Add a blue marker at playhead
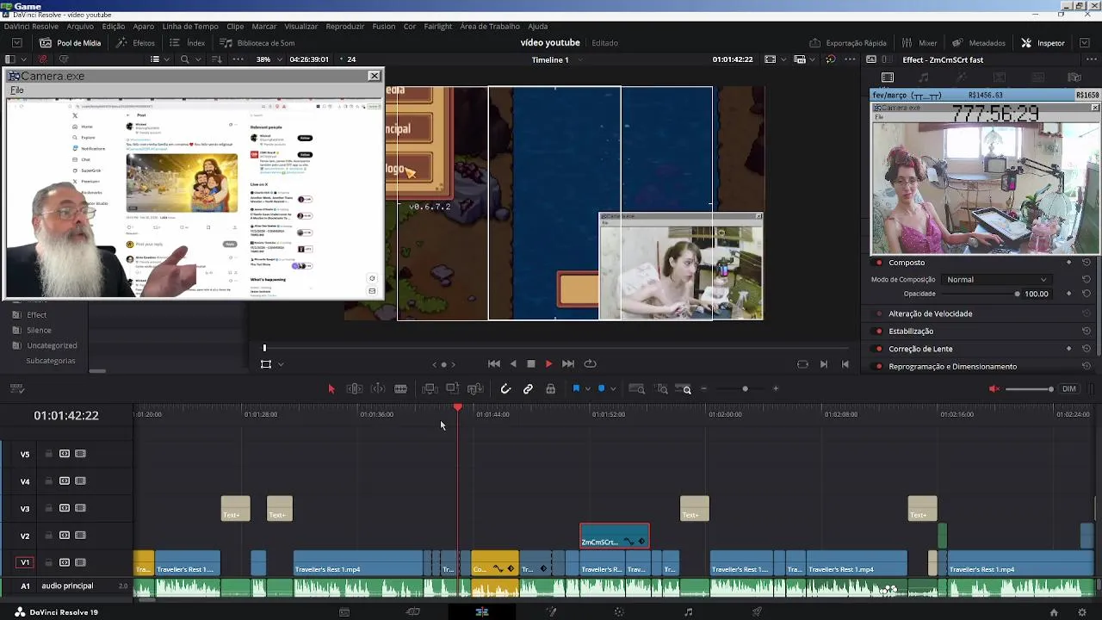This screenshot has width=1102, height=620. [601, 389]
